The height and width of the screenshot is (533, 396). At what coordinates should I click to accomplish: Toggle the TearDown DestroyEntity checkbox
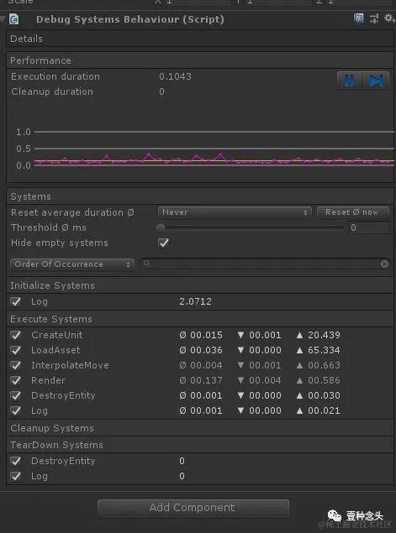tap(16, 462)
